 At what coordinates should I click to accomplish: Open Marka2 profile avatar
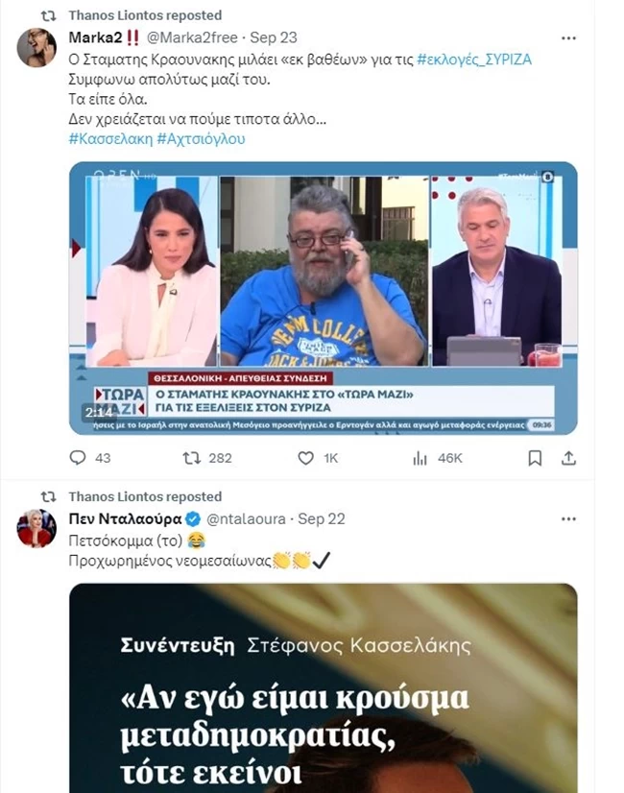[36, 48]
